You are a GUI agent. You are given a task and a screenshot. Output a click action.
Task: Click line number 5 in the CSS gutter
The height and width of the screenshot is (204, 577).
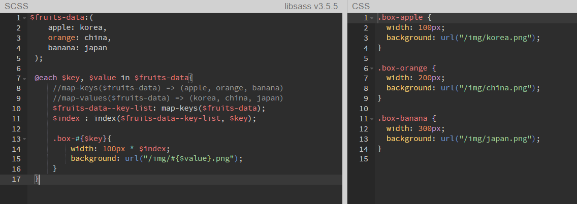(365, 58)
